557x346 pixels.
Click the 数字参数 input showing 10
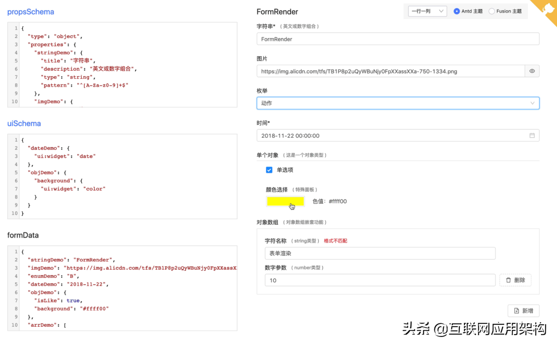380,280
